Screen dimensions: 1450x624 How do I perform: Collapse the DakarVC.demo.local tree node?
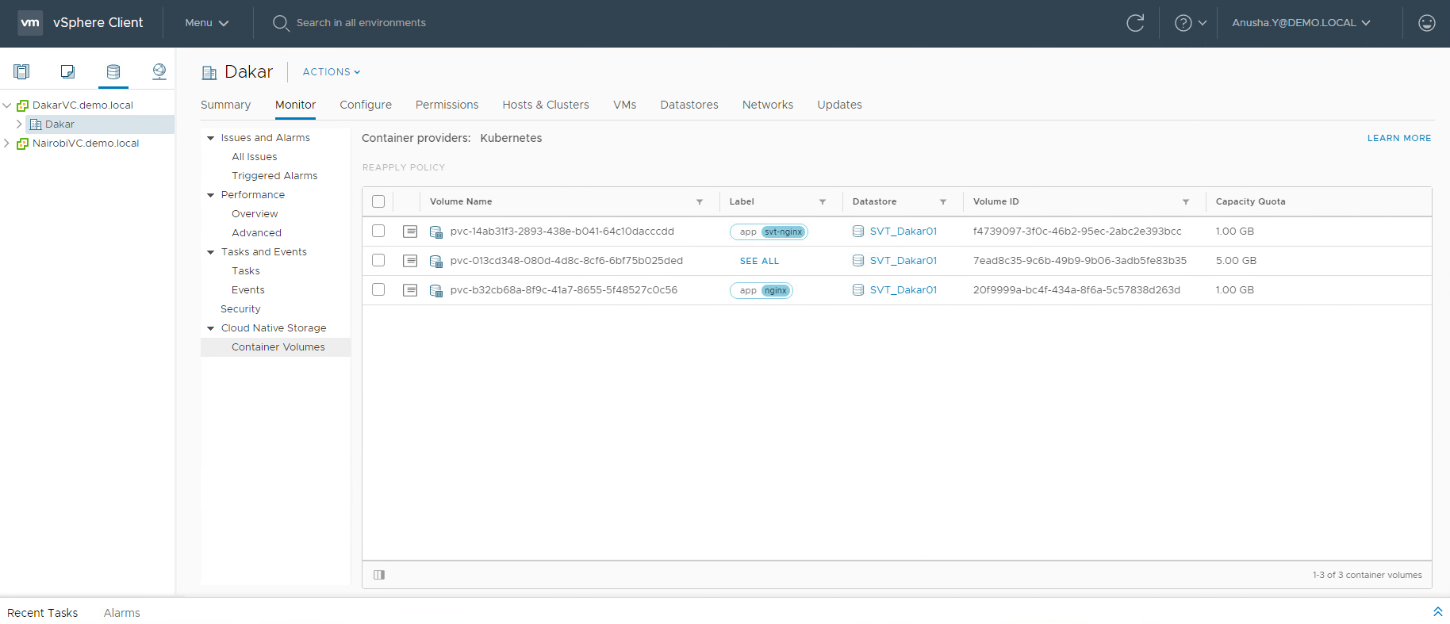(7, 105)
